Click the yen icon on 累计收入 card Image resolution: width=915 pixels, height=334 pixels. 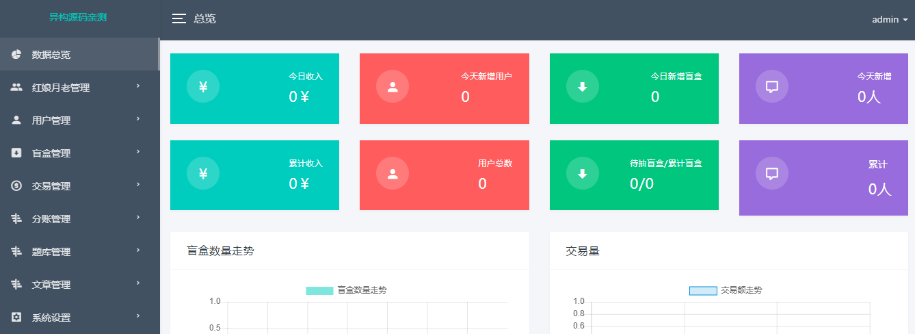[203, 174]
